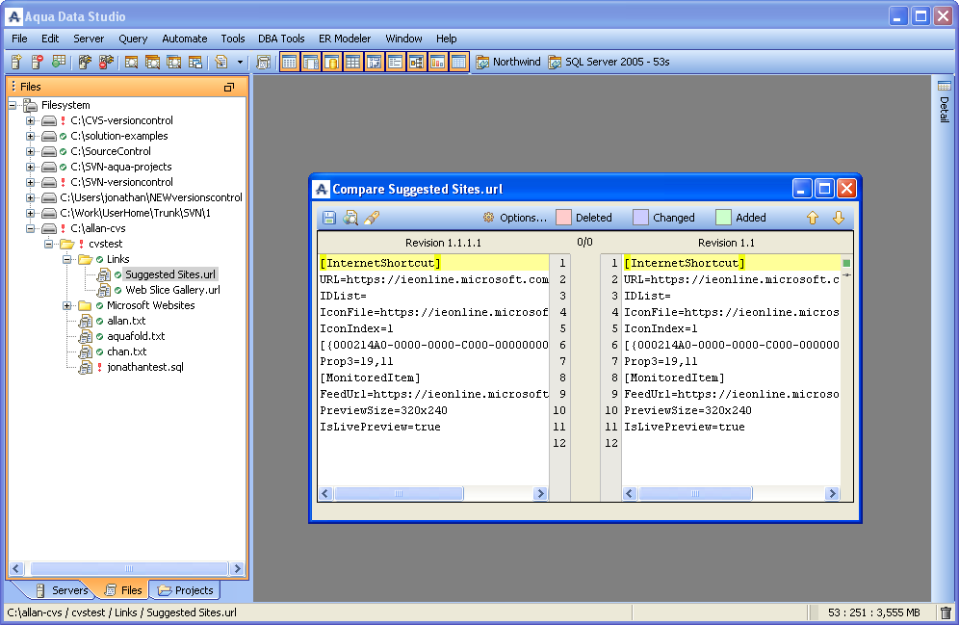The width and height of the screenshot is (959, 625).
Task: Click the brush icon in Compare toolbar
Action: [372, 218]
